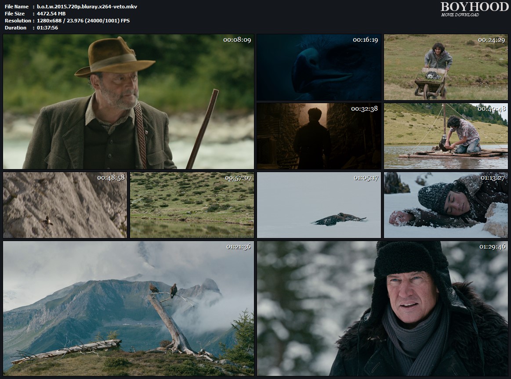Click the thumbnail of man in brown hat
511x379 pixels.
tap(128, 102)
